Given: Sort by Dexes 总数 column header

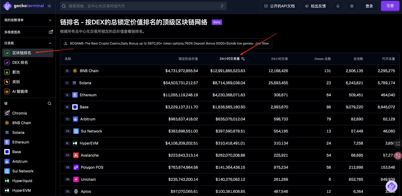Looking at the screenshot, I should (323, 59).
